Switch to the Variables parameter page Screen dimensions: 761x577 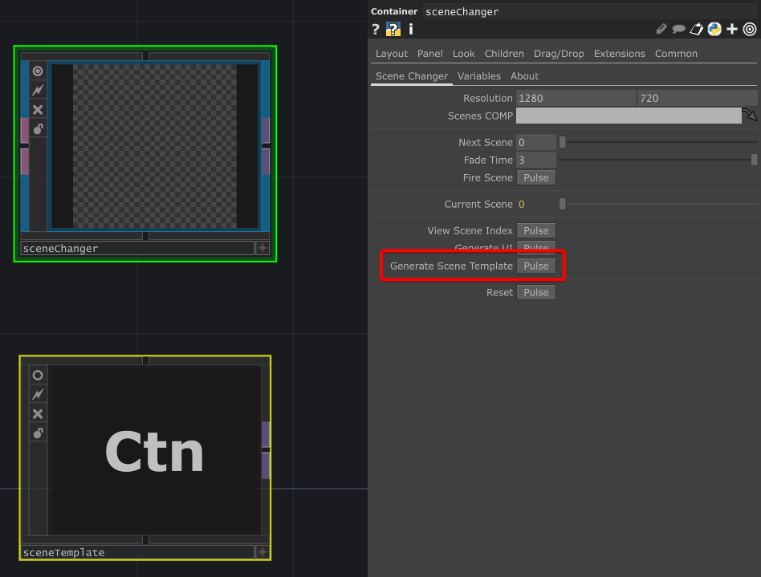pos(478,76)
